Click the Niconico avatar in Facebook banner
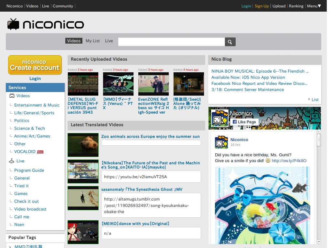 point(219,118)
